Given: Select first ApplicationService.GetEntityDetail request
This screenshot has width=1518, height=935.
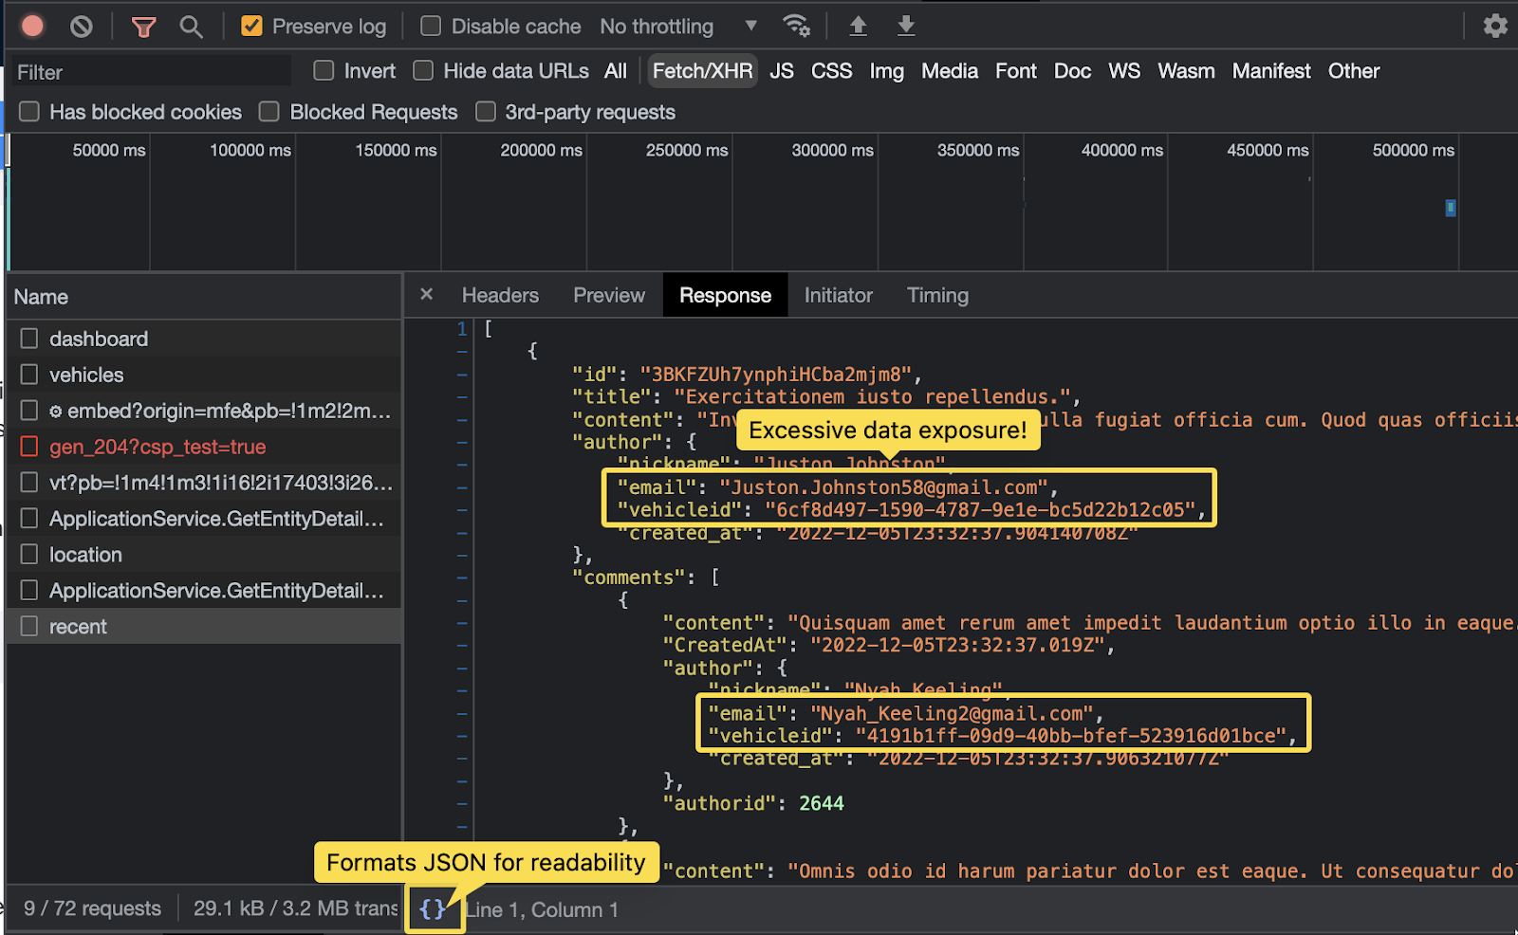Looking at the screenshot, I should [204, 519].
